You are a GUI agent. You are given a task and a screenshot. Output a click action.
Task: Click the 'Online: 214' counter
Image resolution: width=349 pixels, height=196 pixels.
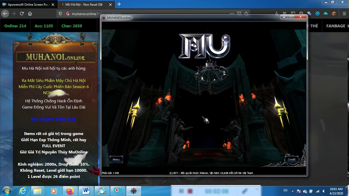coord(15,26)
